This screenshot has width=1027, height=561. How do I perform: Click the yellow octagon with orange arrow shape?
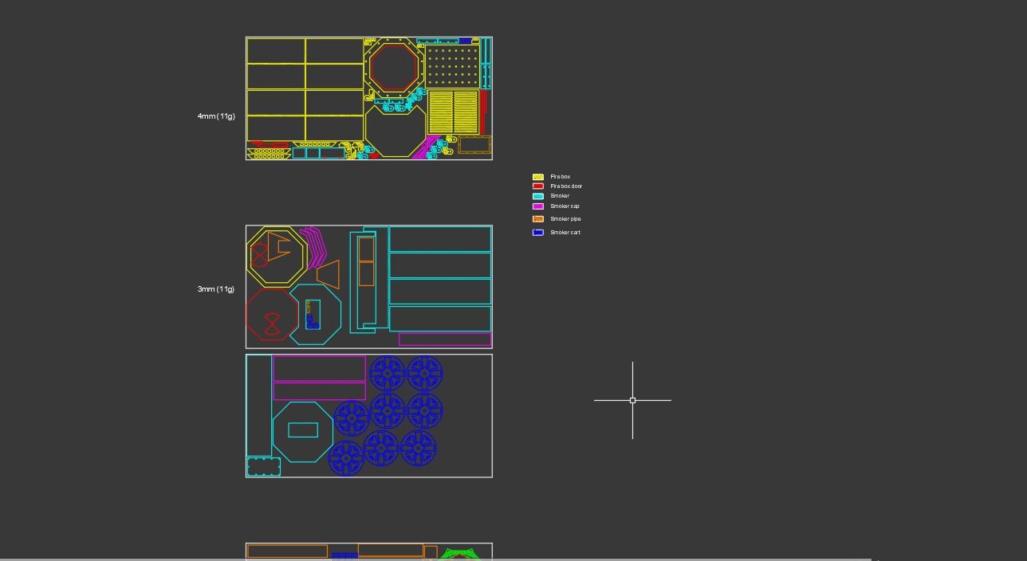click(277, 256)
